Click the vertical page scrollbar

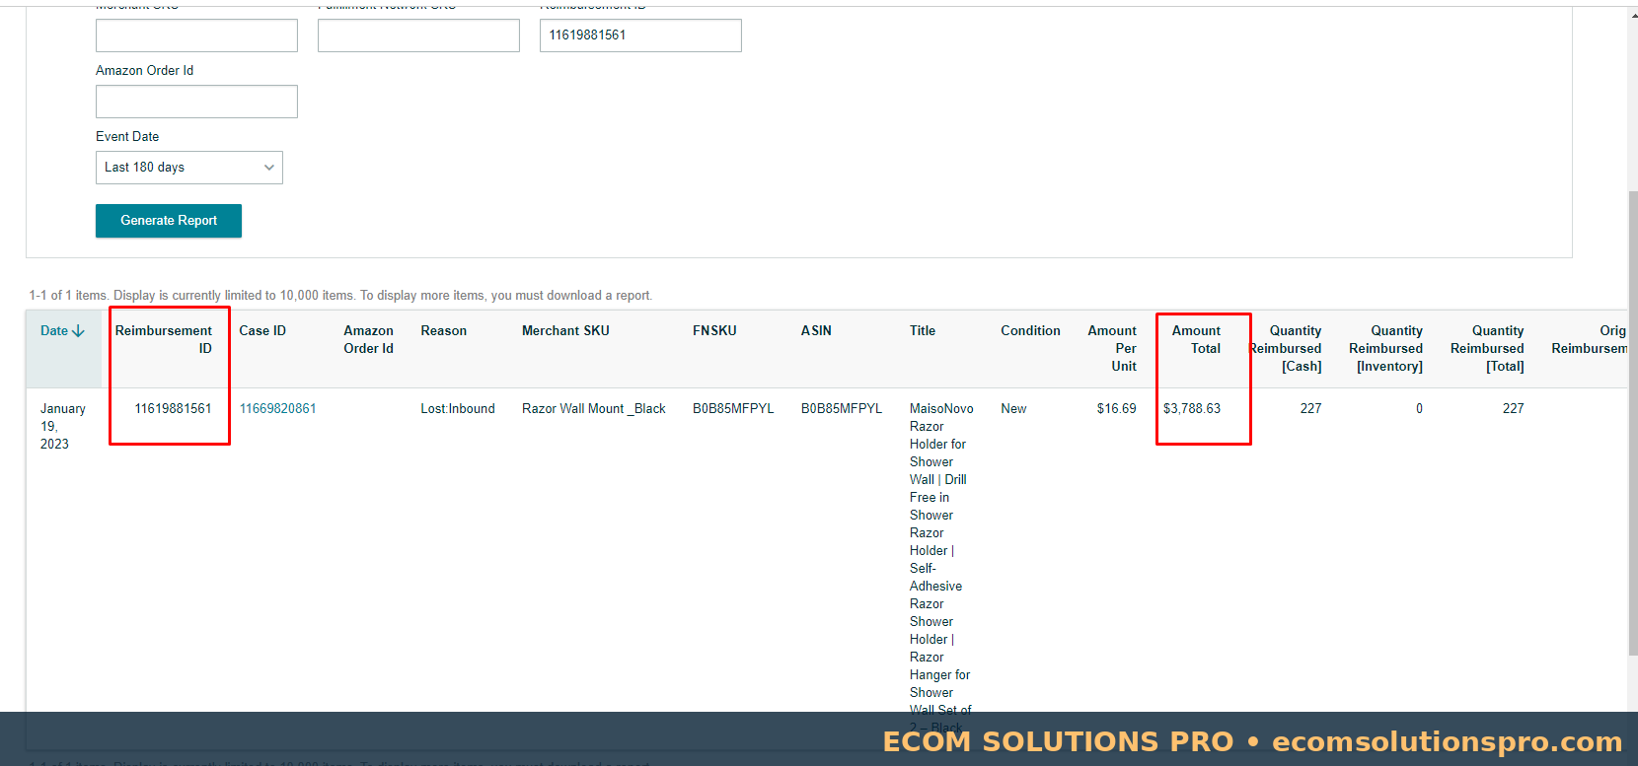coord(1632,424)
